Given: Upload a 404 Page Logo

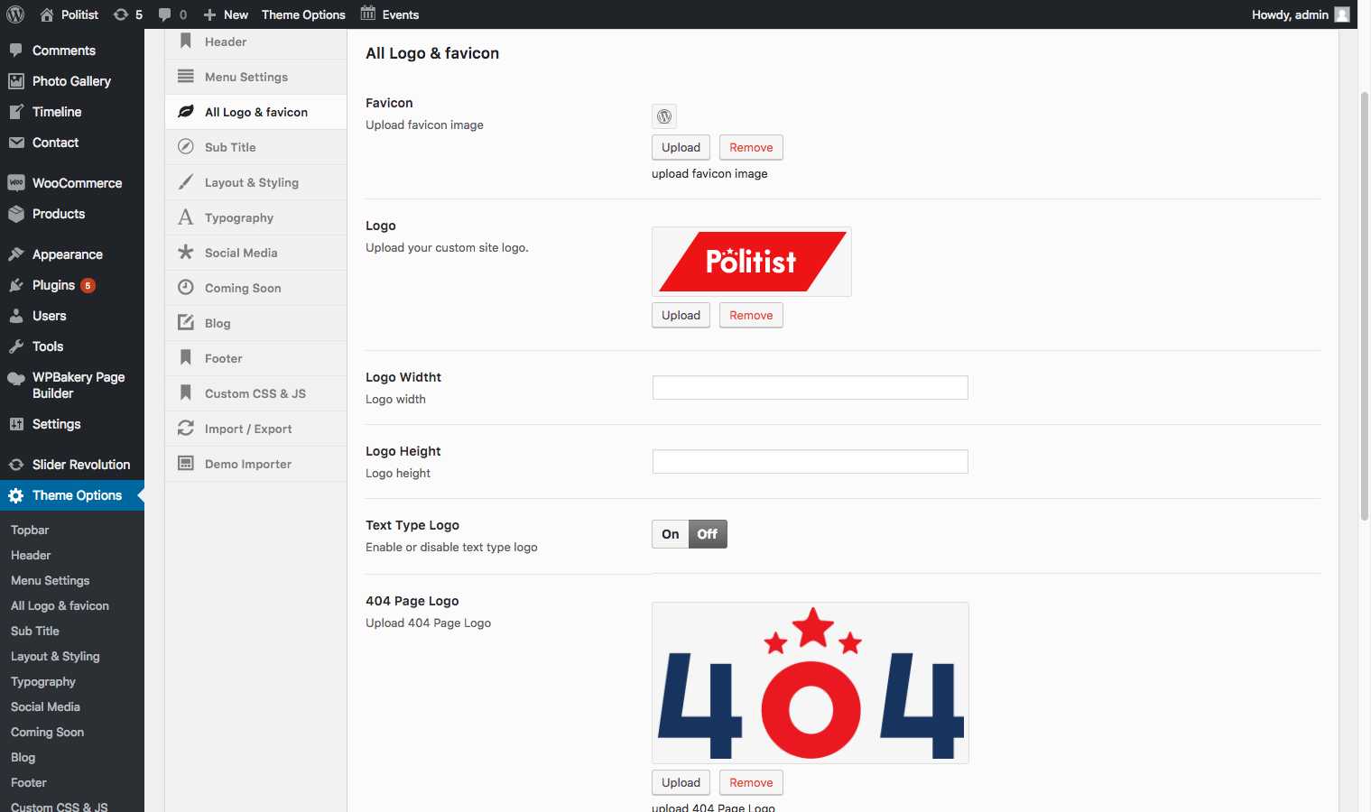Looking at the screenshot, I should click(681, 782).
